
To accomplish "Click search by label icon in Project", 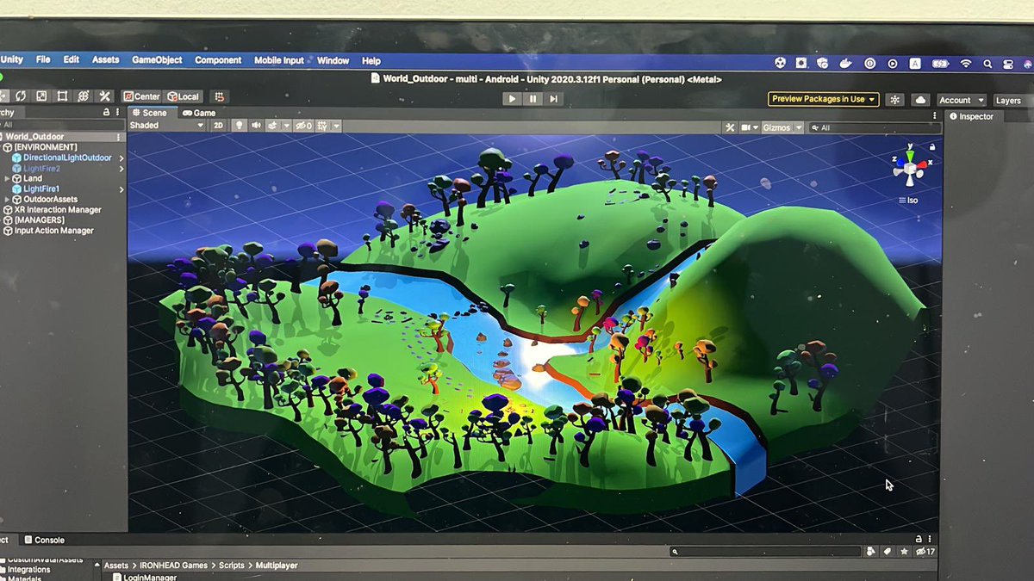I will tap(888, 552).
